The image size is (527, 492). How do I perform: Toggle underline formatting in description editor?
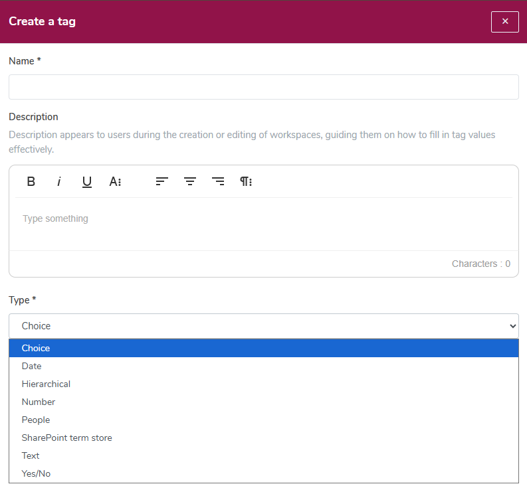87,182
